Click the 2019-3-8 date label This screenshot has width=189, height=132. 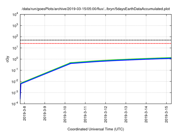(25, 113)
